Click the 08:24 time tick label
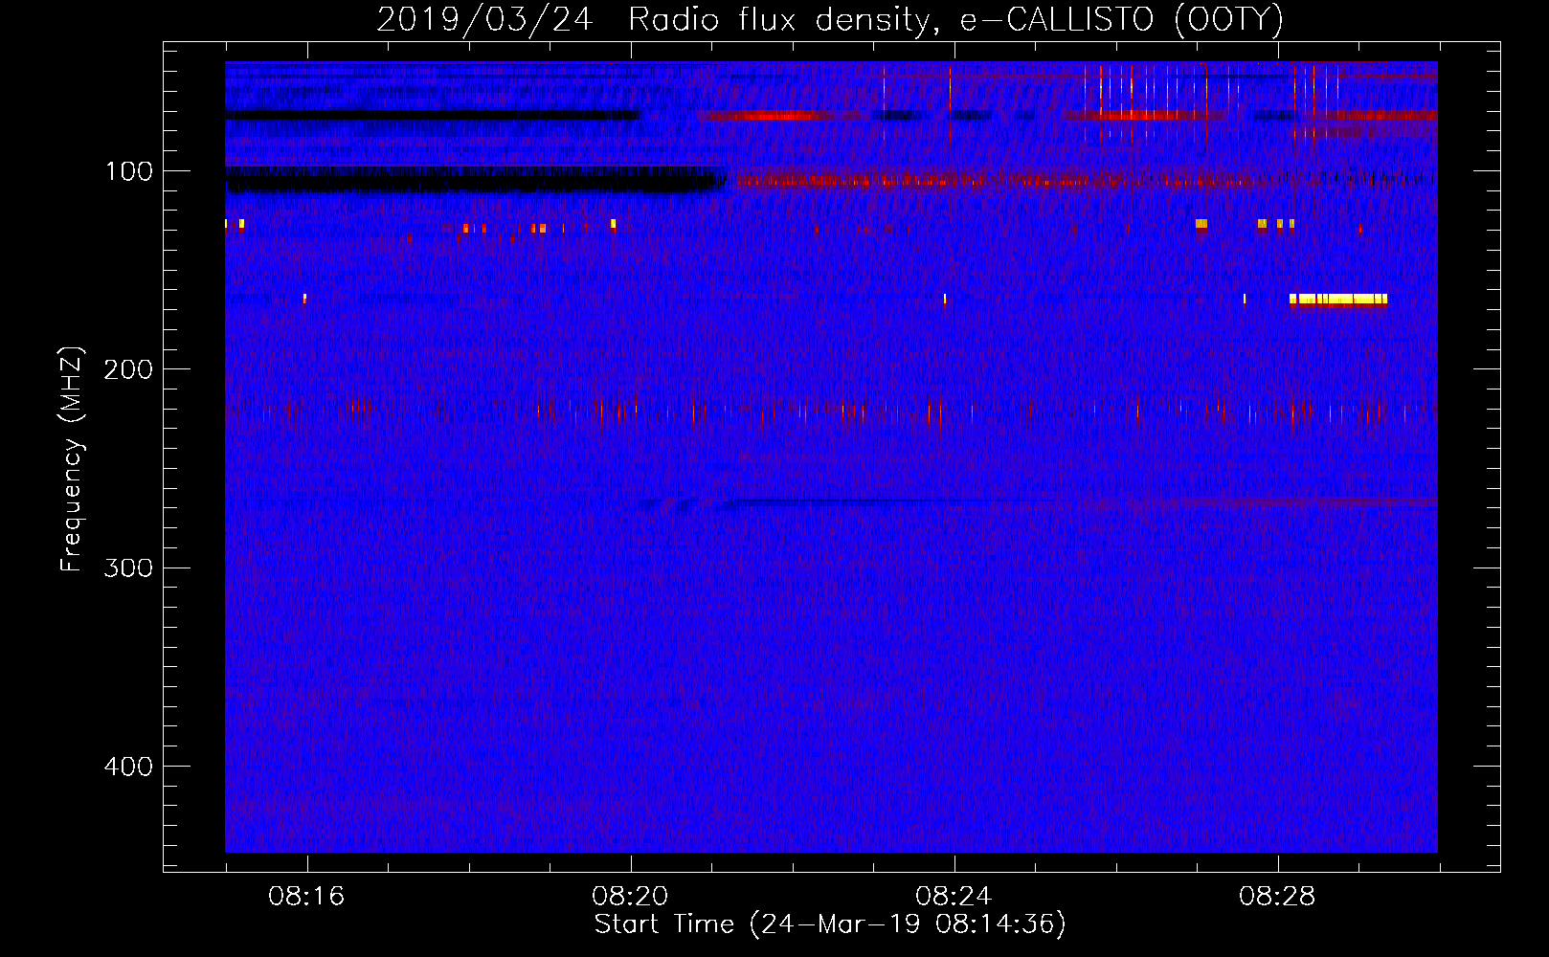The width and height of the screenshot is (1549, 957). pyautogui.click(x=954, y=897)
